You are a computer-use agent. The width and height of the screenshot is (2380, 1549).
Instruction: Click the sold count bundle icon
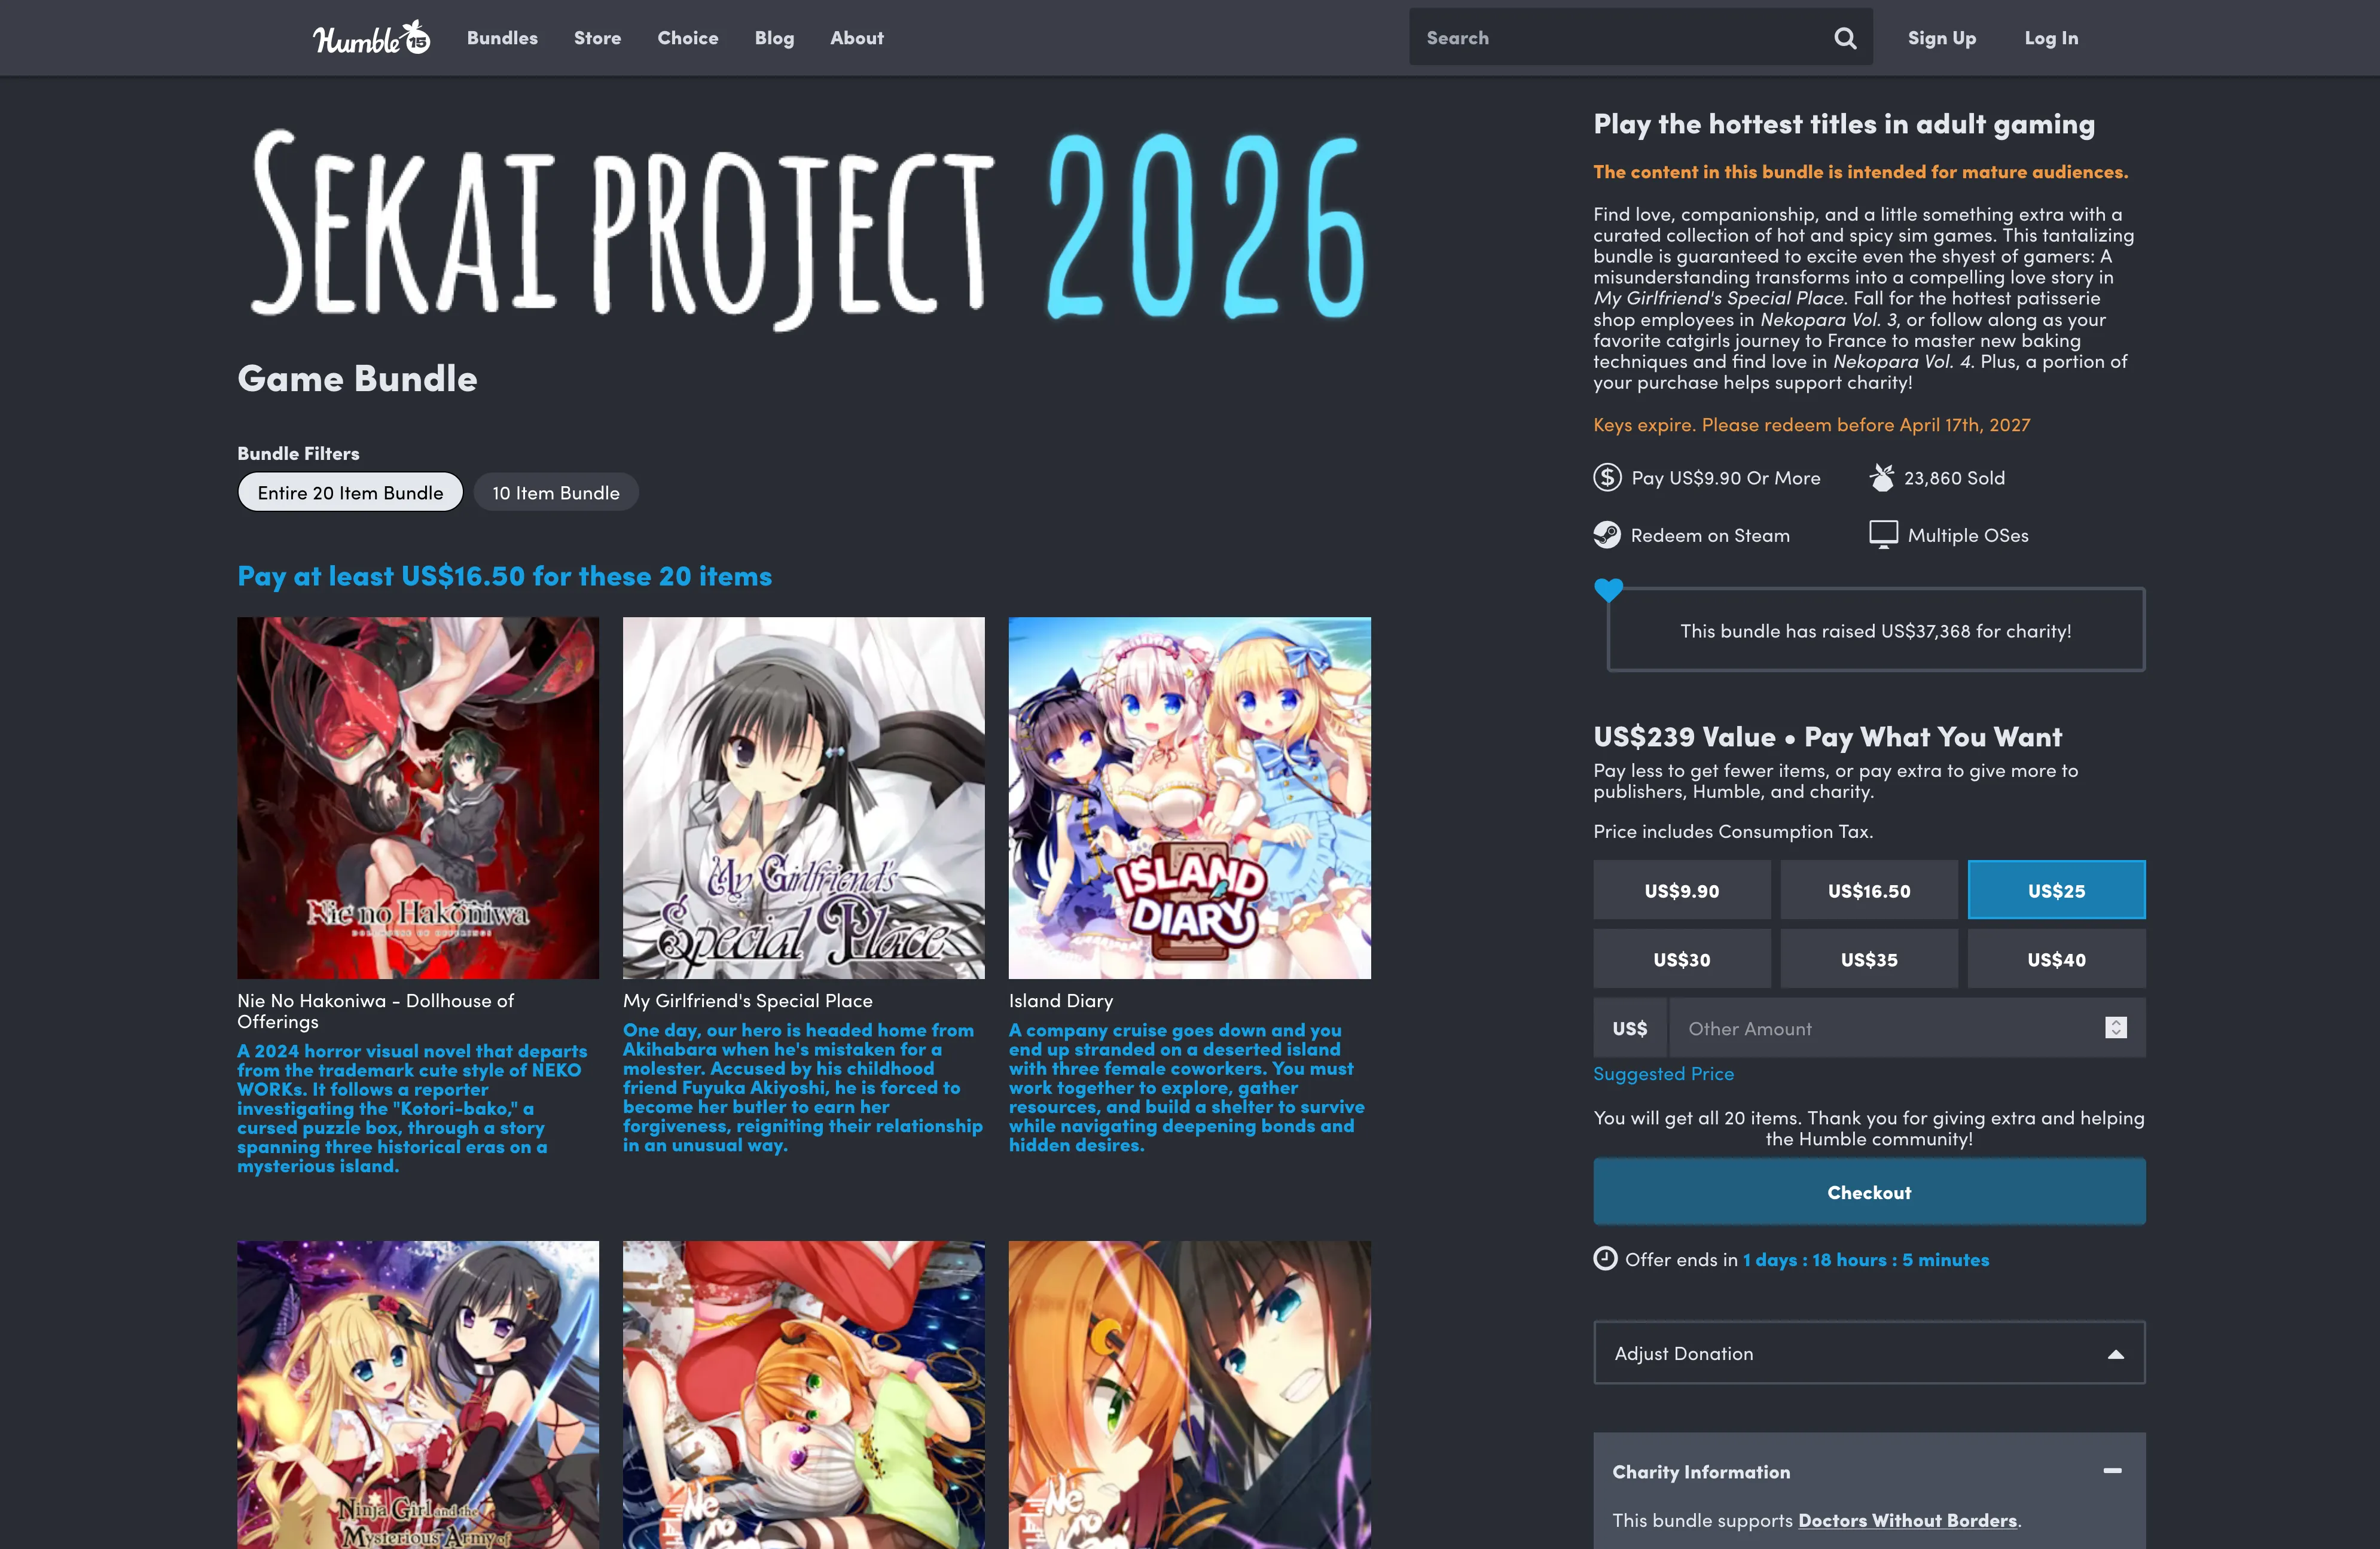[1882, 477]
